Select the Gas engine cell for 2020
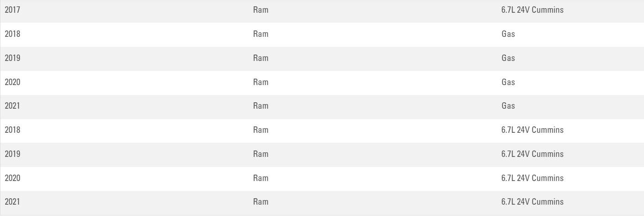644x216 pixels. tap(508, 82)
